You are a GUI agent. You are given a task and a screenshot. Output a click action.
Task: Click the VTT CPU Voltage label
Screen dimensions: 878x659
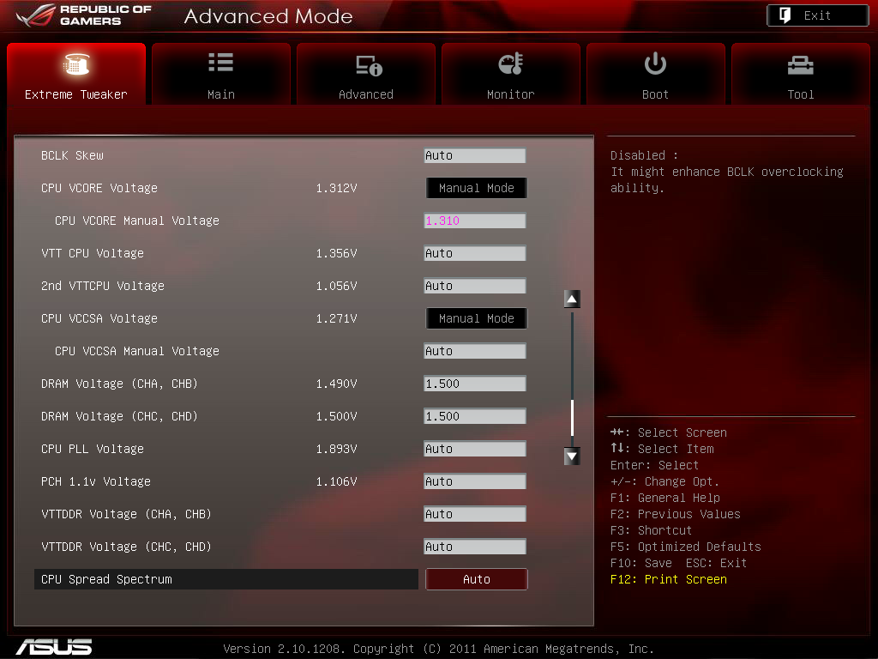coord(93,253)
